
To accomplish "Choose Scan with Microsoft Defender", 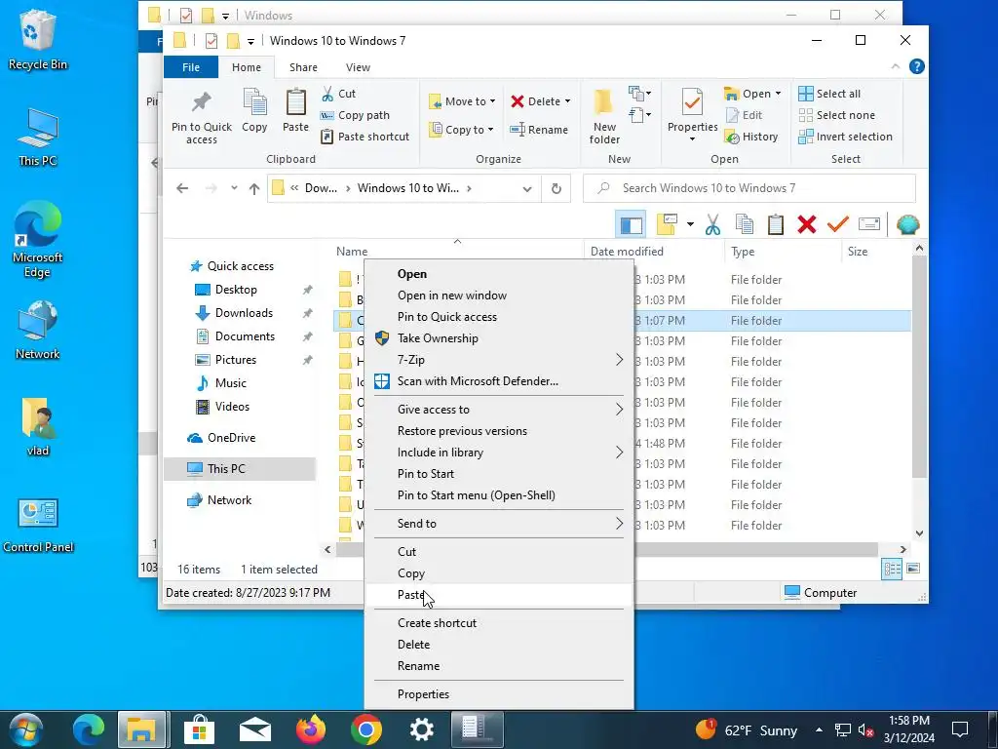I will 499,381.
